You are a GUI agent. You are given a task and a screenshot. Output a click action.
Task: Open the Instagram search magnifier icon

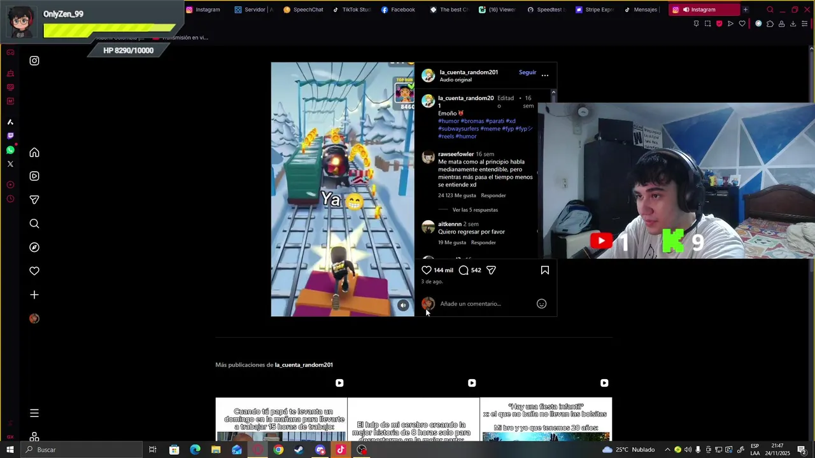point(34,223)
